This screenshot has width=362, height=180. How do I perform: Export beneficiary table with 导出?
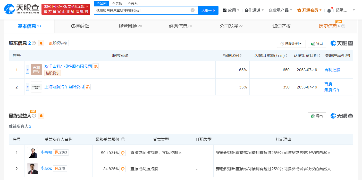click(x=317, y=116)
